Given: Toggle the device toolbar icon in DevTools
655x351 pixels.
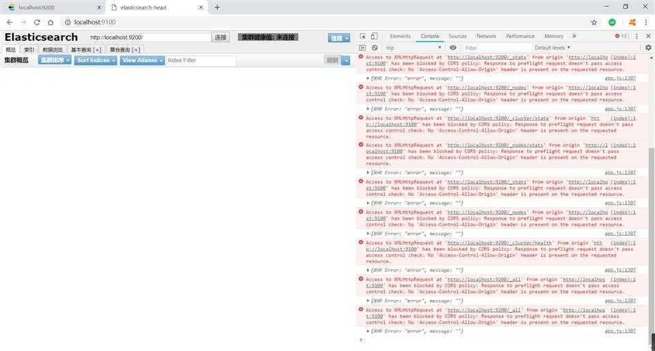Looking at the screenshot, I should click(374, 36).
